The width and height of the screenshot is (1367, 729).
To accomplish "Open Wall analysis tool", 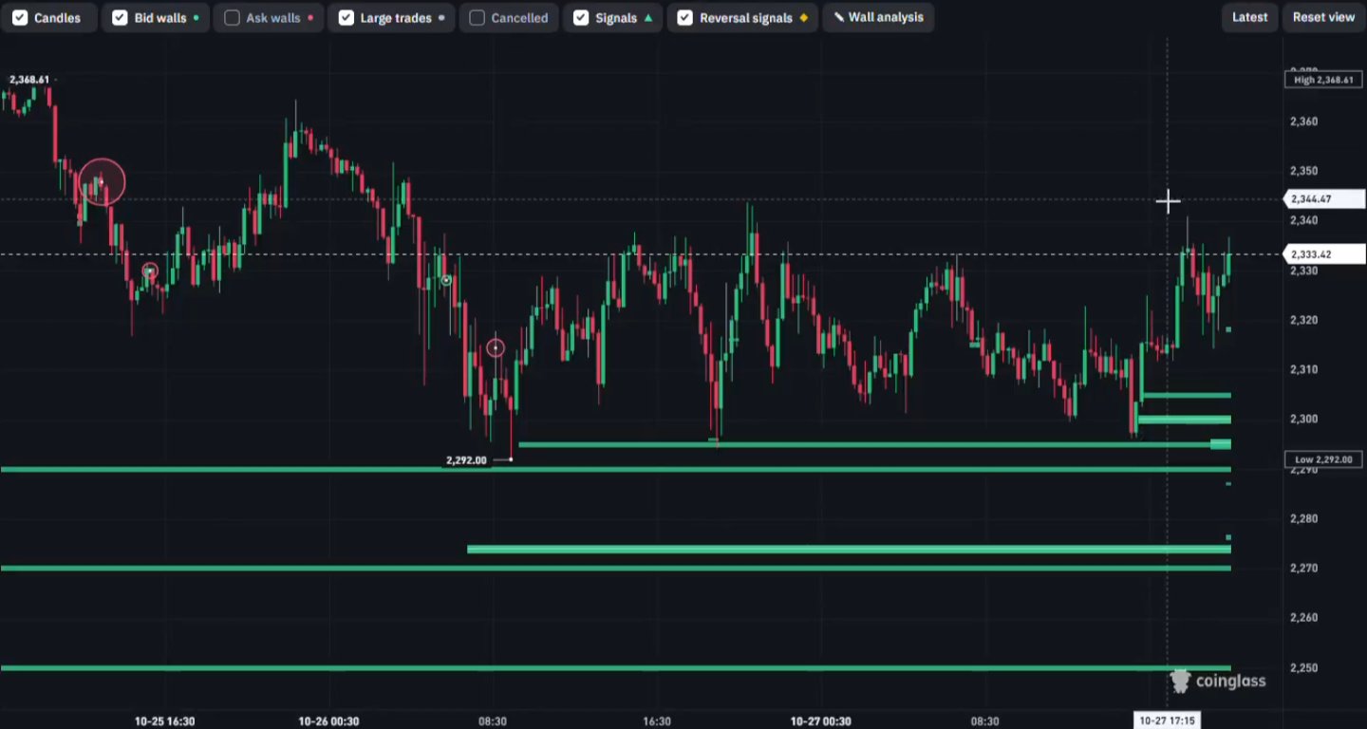I will tap(878, 18).
